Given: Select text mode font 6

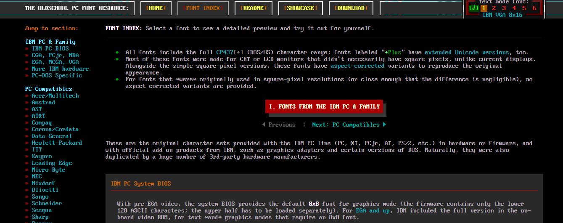Looking at the screenshot, I should click(x=534, y=8).
